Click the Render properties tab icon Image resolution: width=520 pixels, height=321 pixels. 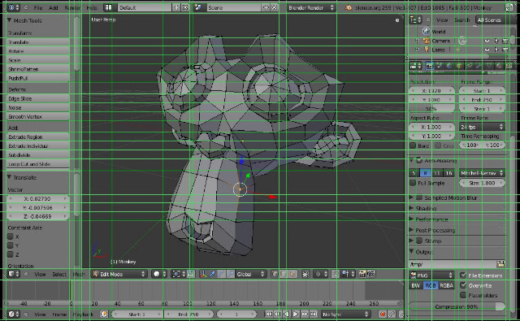(429, 66)
